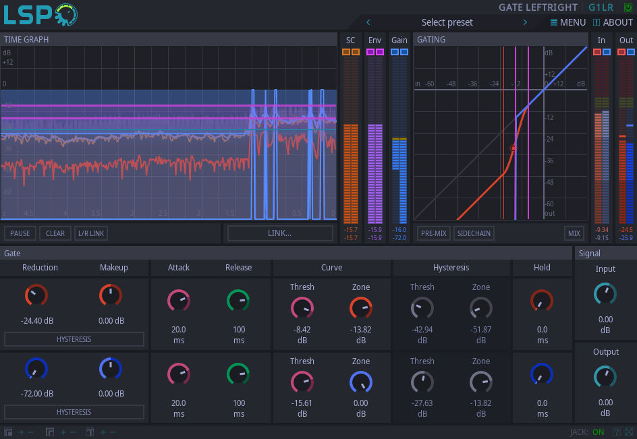The width and height of the screenshot is (637, 439).
Task: Click the Input signal gain knob
Action: pos(605,293)
